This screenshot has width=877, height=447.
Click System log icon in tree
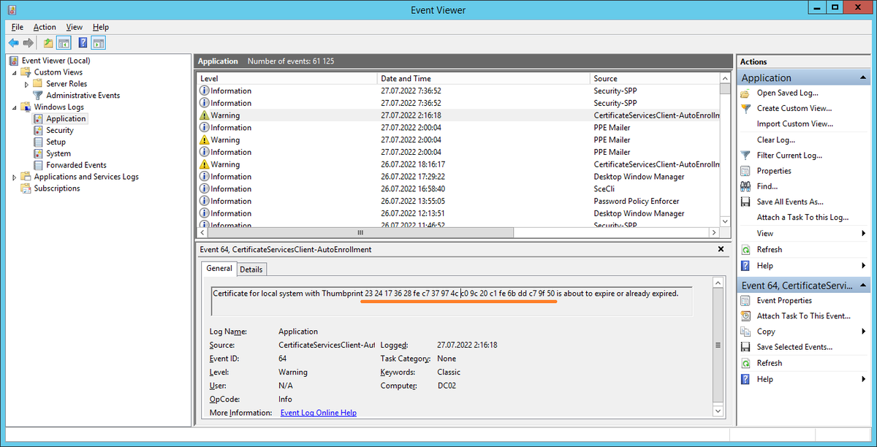(39, 153)
